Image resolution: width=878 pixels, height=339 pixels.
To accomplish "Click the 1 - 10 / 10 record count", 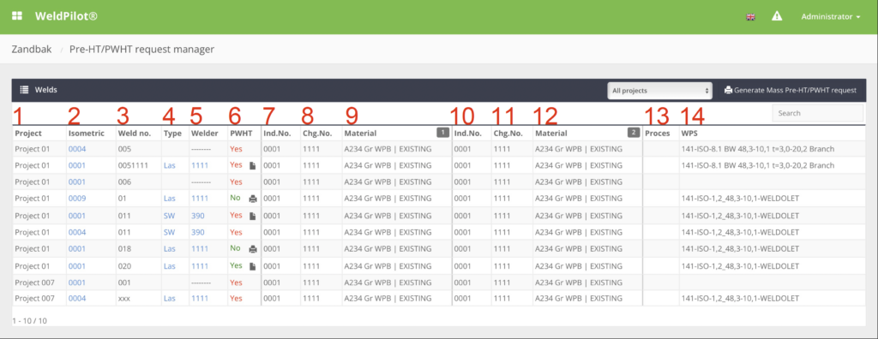I will tap(31, 320).
